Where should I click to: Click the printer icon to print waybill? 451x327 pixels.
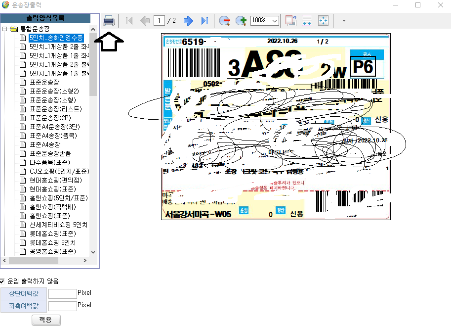click(x=109, y=21)
